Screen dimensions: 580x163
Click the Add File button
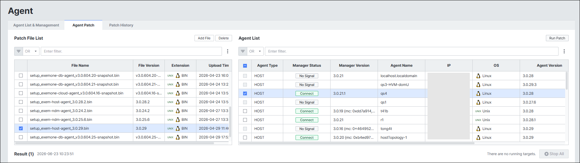point(204,38)
